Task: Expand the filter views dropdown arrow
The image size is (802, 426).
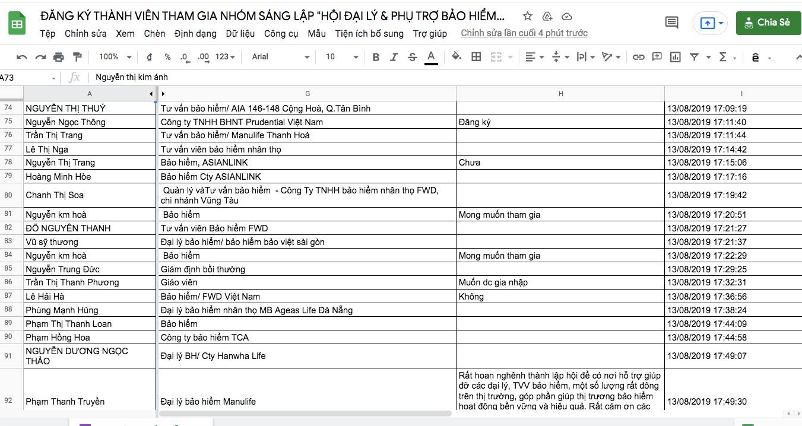Action: (708, 57)
